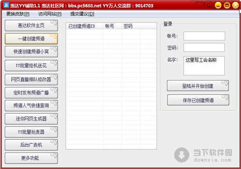
Task: Maximize the 惠达YY辅助 window
Action: pyautogui.click(x=227, y=5)
